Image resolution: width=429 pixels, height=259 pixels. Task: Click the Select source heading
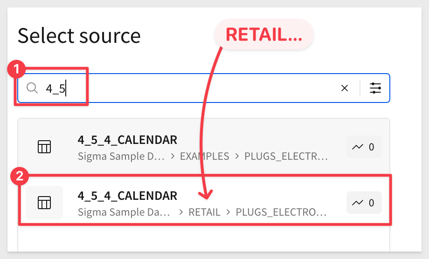[79, 35]
